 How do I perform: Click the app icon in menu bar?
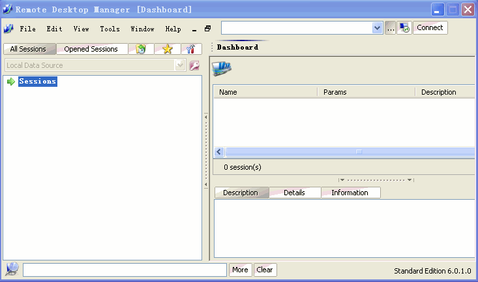[x=8, y=29]
